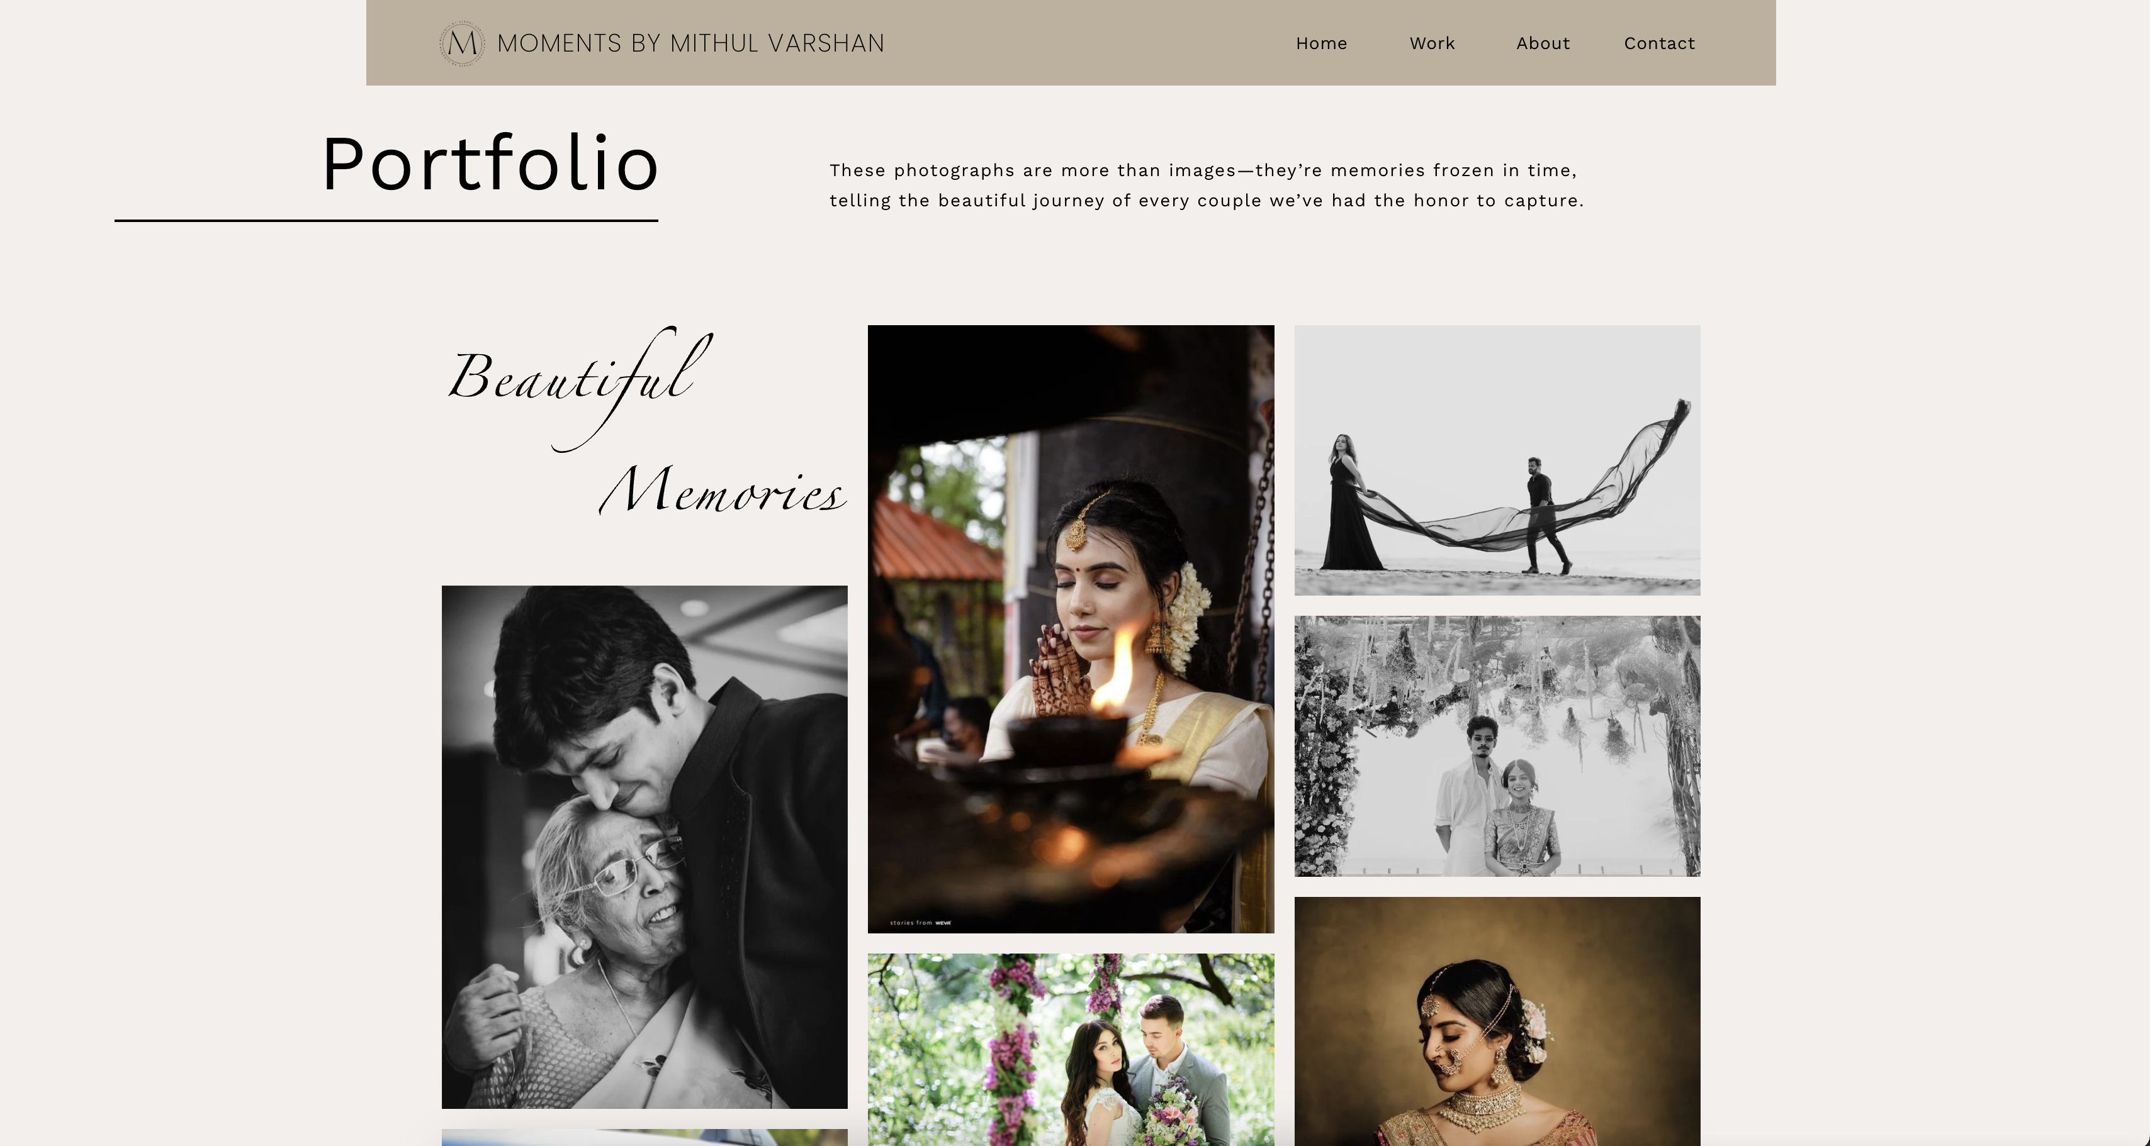Open the About navigation link
2150x1146 pixels.
pos(1543,43)
